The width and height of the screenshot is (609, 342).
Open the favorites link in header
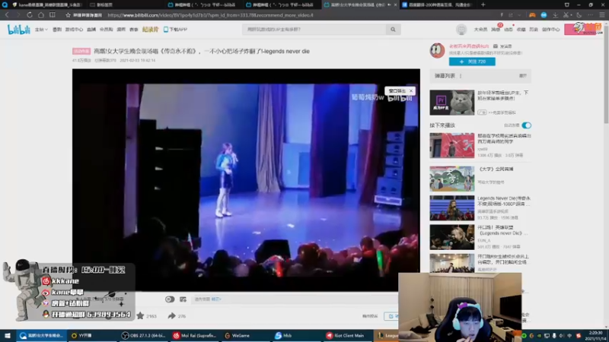(x=521, y=30)
